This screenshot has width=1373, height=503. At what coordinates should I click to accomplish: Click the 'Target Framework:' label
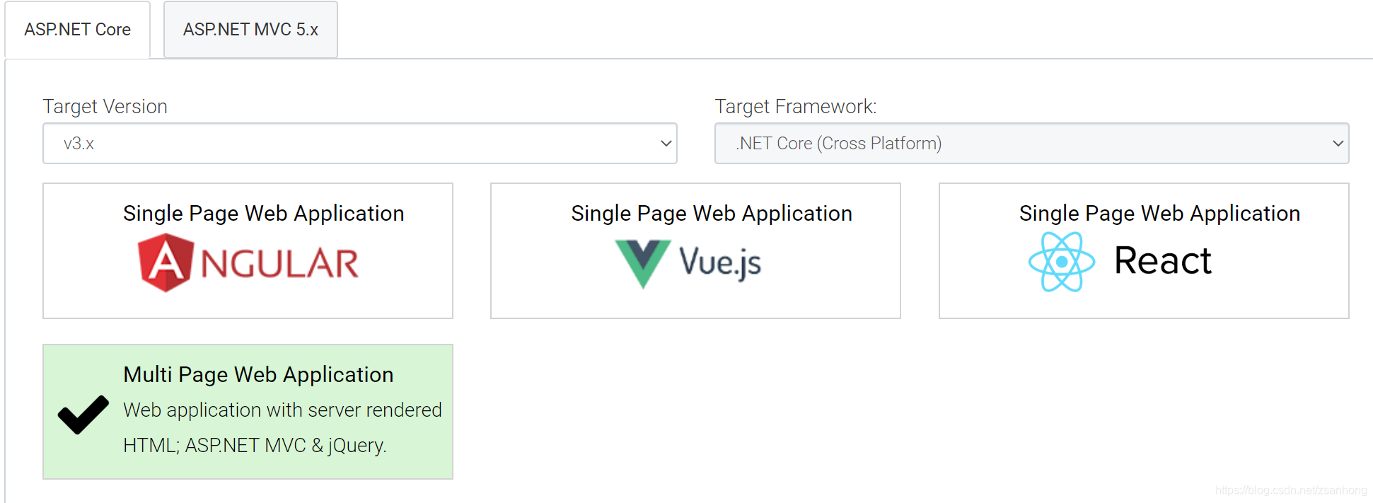pos(796,107)
